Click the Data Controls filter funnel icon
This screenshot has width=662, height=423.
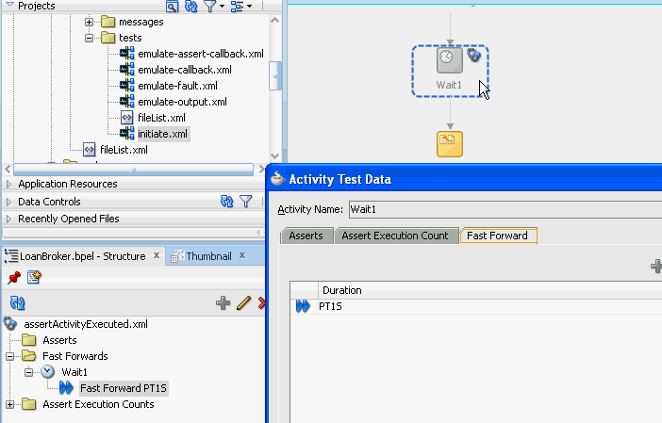click(246, 202)
